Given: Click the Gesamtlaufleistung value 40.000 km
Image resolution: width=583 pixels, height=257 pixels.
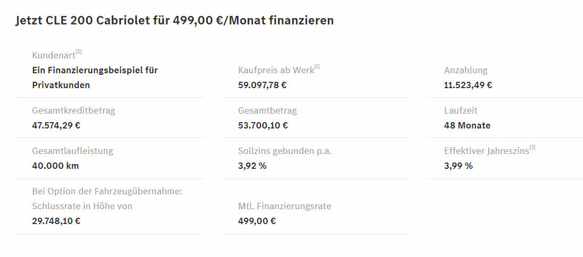Looking at the screenshot, I should (x=55, y=166).
